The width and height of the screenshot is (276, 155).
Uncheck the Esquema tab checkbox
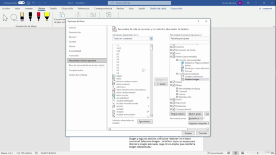pyautogui.click(x=174, y=47)
